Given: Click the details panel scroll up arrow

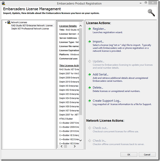Looking at the screenshot, I should click(80, 26).
